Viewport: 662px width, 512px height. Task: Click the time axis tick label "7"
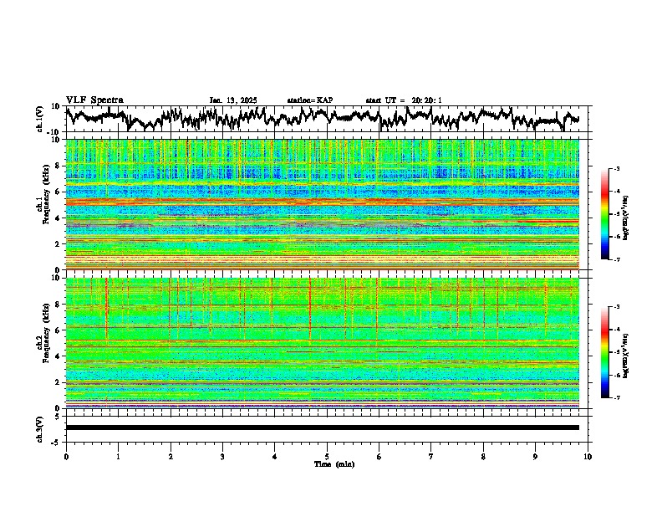(431, 457)
